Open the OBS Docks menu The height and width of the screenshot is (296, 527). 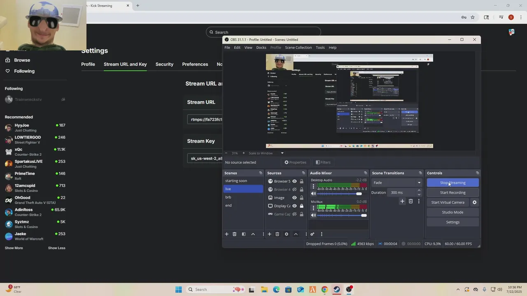[261, 47]
